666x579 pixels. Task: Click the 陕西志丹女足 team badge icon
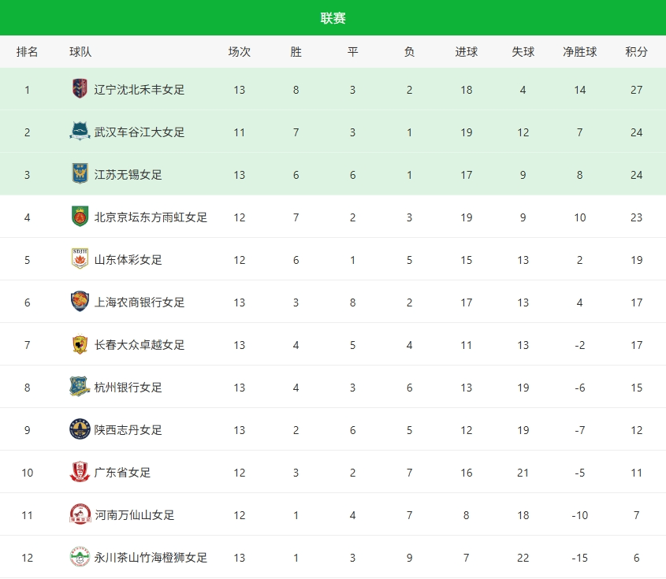(x=80, y=429)
